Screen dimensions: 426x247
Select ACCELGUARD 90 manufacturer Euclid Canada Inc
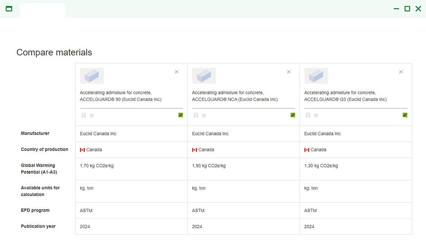point(98,134)
